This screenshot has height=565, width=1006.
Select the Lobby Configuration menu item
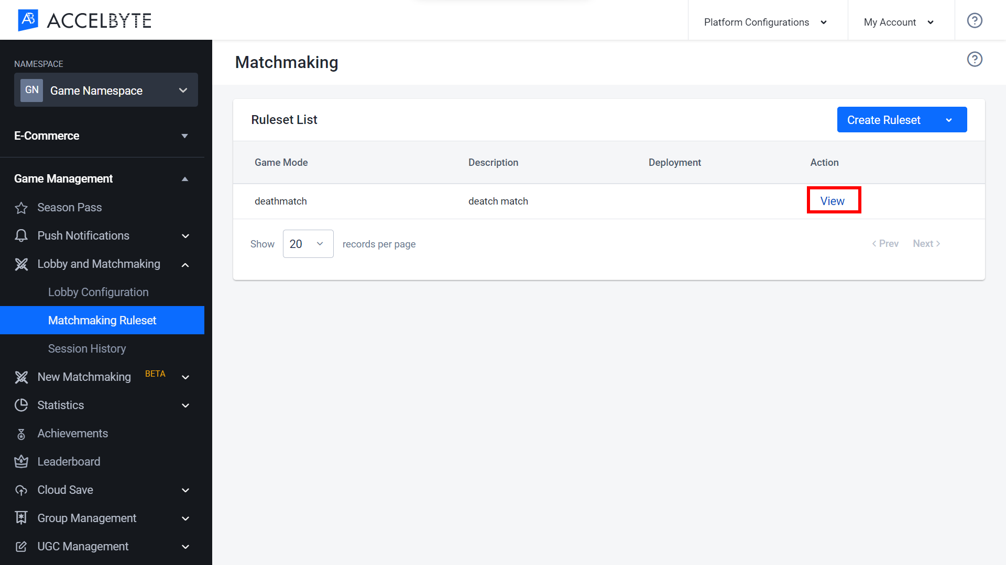tap(98, 292)
